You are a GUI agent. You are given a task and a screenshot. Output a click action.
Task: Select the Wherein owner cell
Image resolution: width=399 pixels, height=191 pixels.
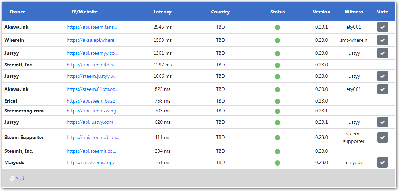[x=14, y=40]
